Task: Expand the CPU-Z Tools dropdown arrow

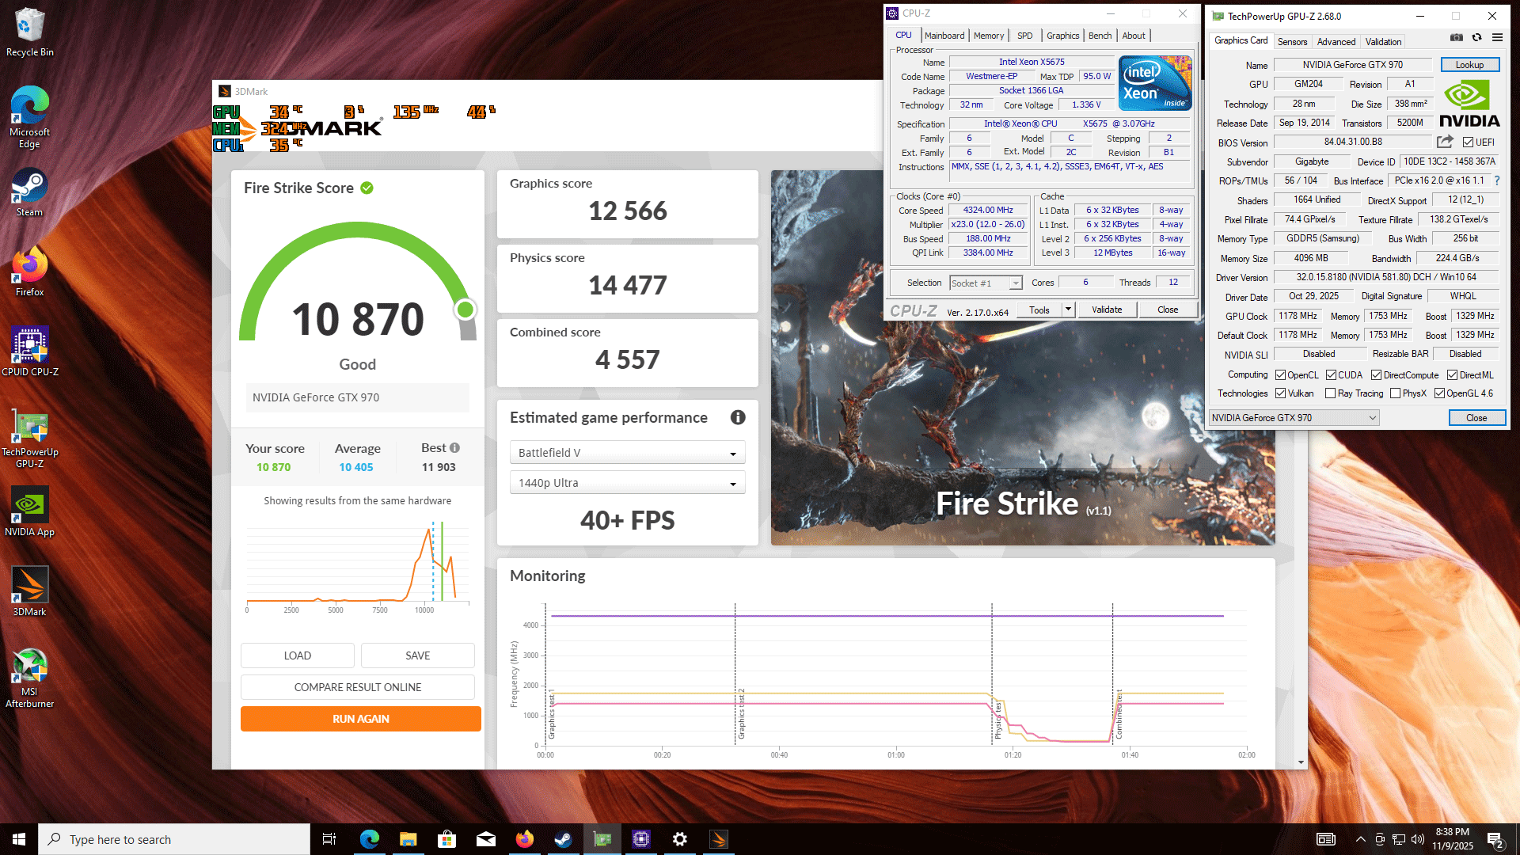Action: click(1068, 310)
